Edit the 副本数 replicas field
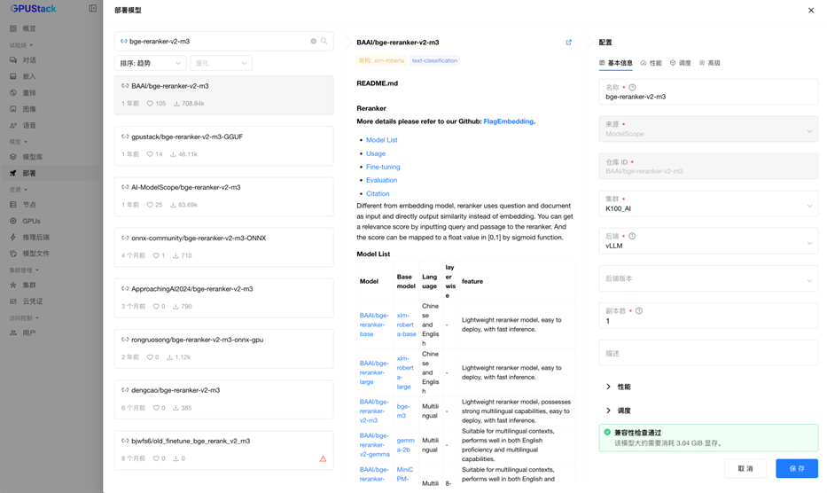Screen dimensions: 827x493 [x=708, y=317]
